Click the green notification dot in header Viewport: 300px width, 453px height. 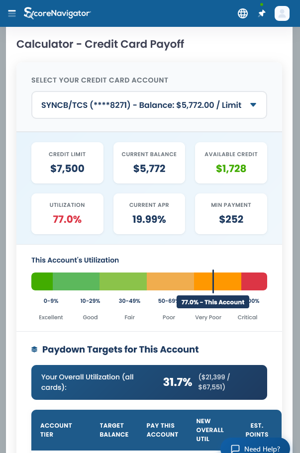[x=262, y=5]
